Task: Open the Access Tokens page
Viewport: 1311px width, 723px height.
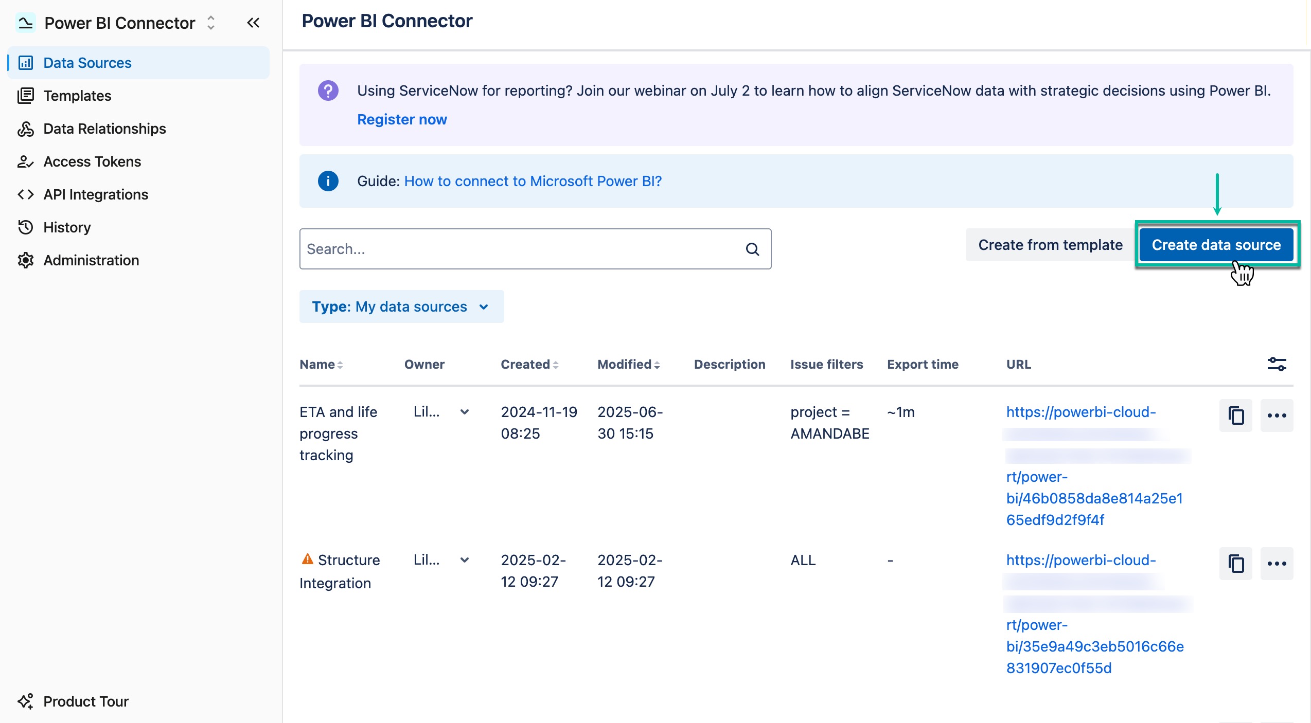Action: [x=92, y=161]
